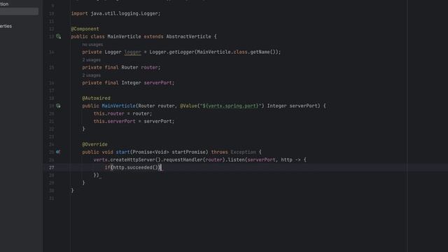
Task: Click the Exception type after throws
Action: [243, 152]
